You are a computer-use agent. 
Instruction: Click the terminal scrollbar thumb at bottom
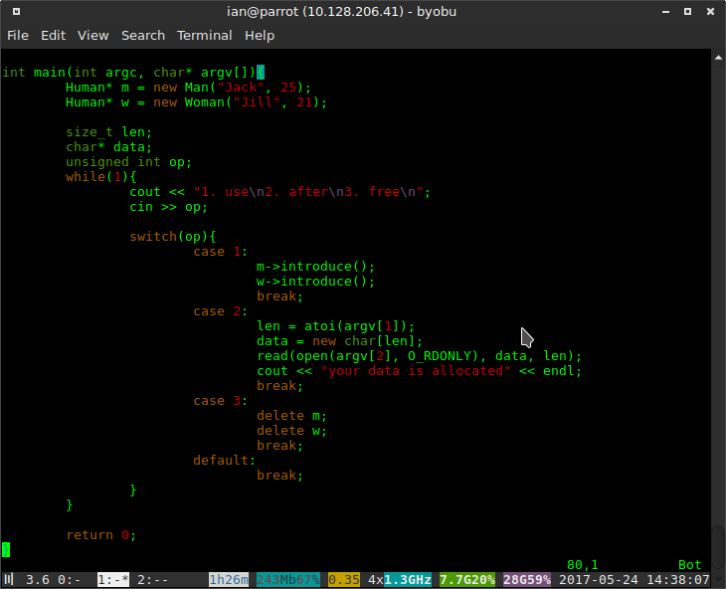click(718, 546)
